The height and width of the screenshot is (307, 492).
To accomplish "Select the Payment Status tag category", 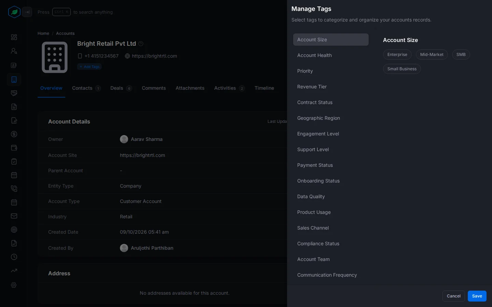I will pyautogui.click(x=331, y=165).
